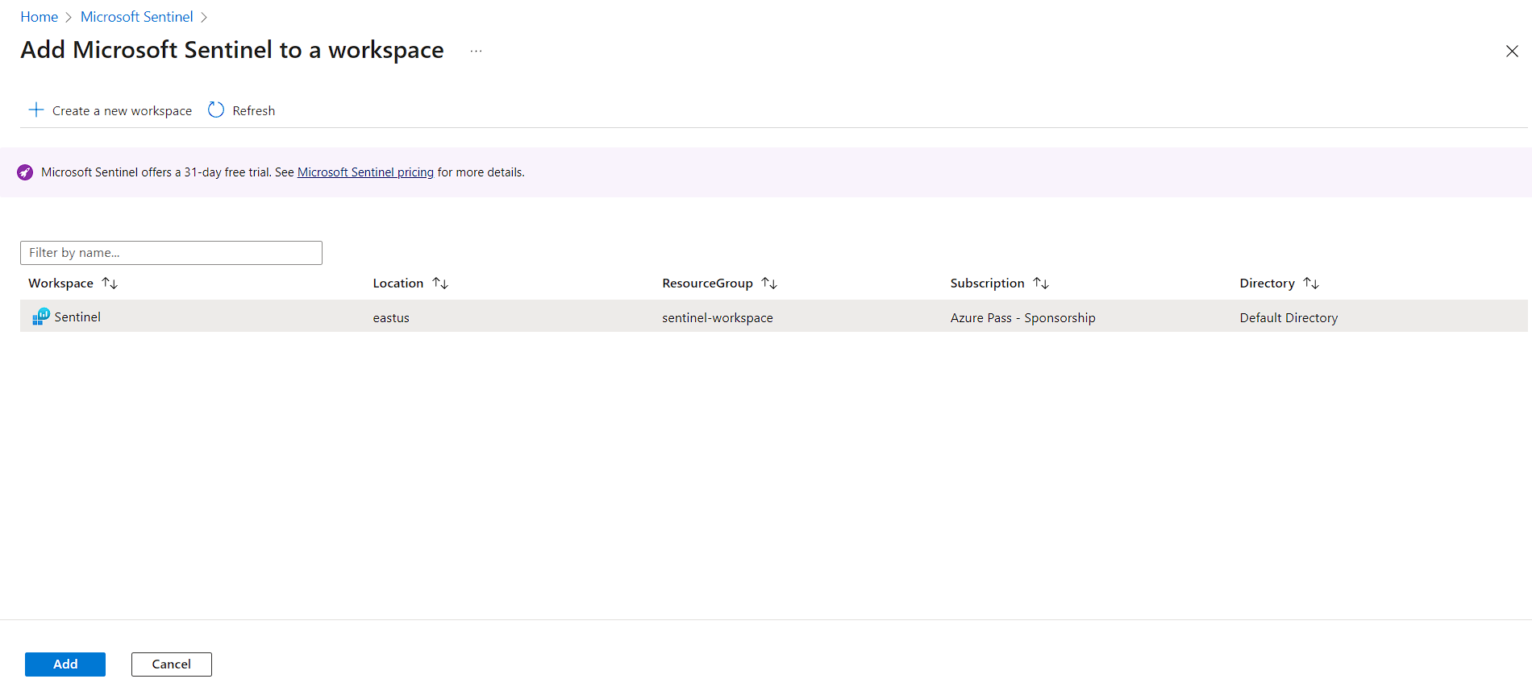This screenshot has width=1532, height=683.
Task: Click the plus icon for new workspace
Action: [36, 110]
